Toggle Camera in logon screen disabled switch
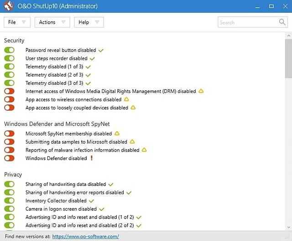Image resolution: width=292 pixels, height=241 pixels. coord(9,209)
